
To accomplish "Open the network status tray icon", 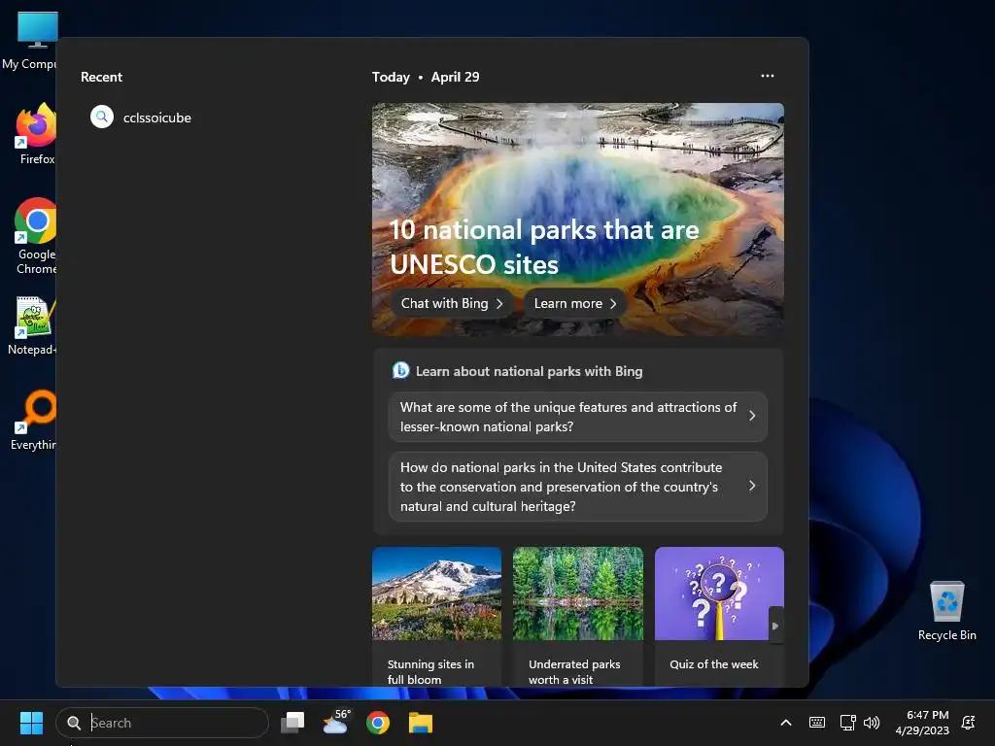I will (847, 723).
